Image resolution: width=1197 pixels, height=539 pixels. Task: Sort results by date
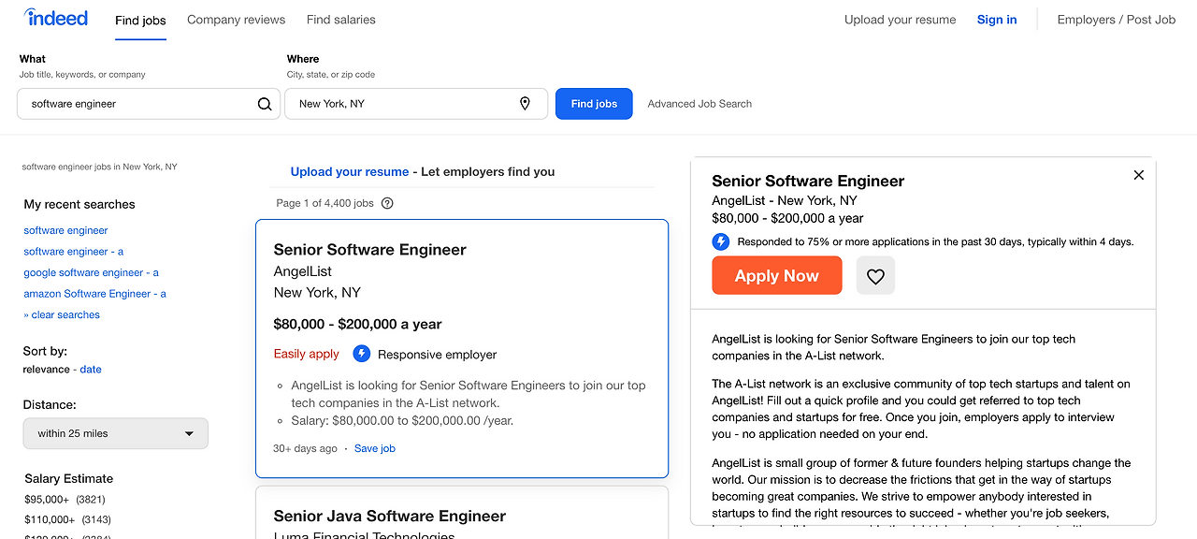91,370
